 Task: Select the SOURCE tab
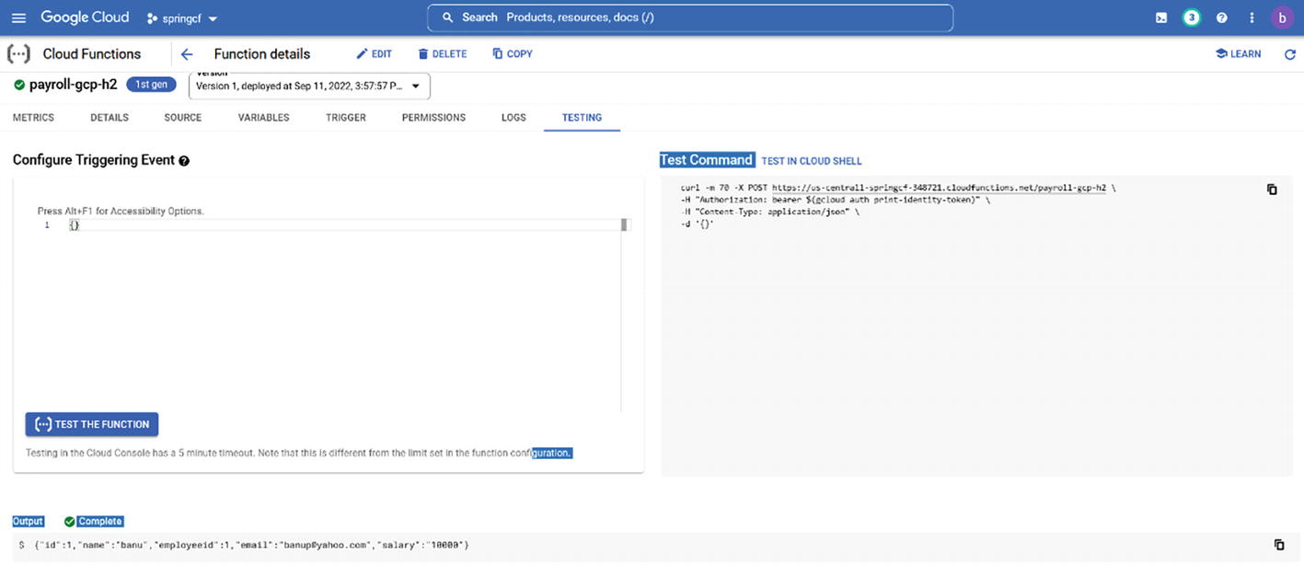pos(182,118)
